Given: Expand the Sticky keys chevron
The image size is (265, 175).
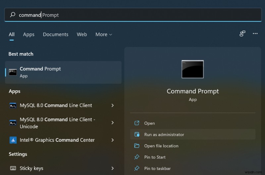Looking at the screenshot, I should 113,168.
